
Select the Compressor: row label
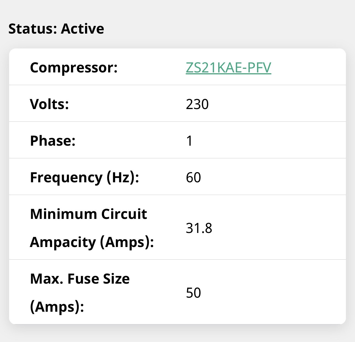(74, 67)
